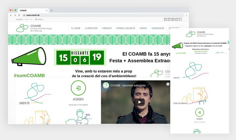Click the lock icon in the address bar

pyautogui.click(x=24, y=15)
